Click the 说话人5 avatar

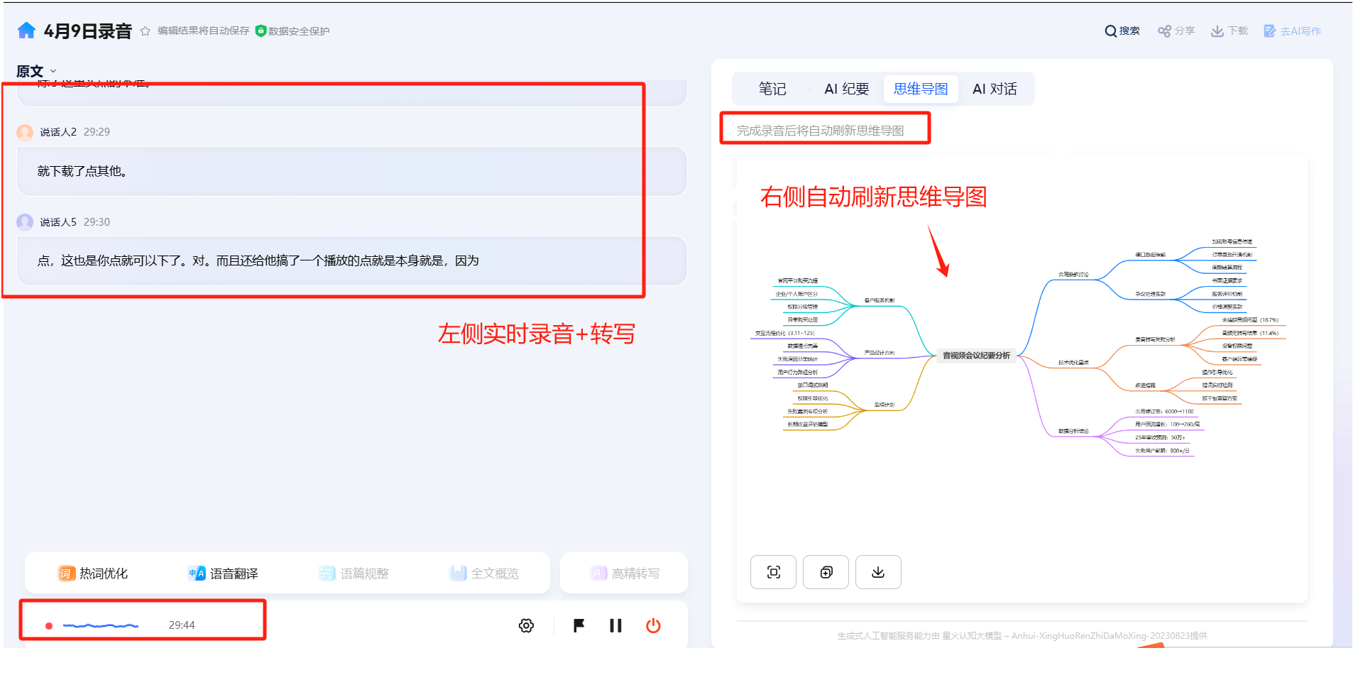click(25, 222)
